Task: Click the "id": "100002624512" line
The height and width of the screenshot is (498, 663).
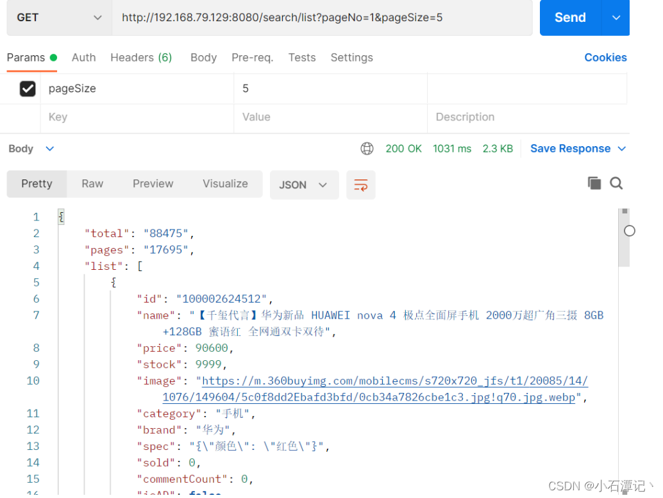Action: [205, 299]
